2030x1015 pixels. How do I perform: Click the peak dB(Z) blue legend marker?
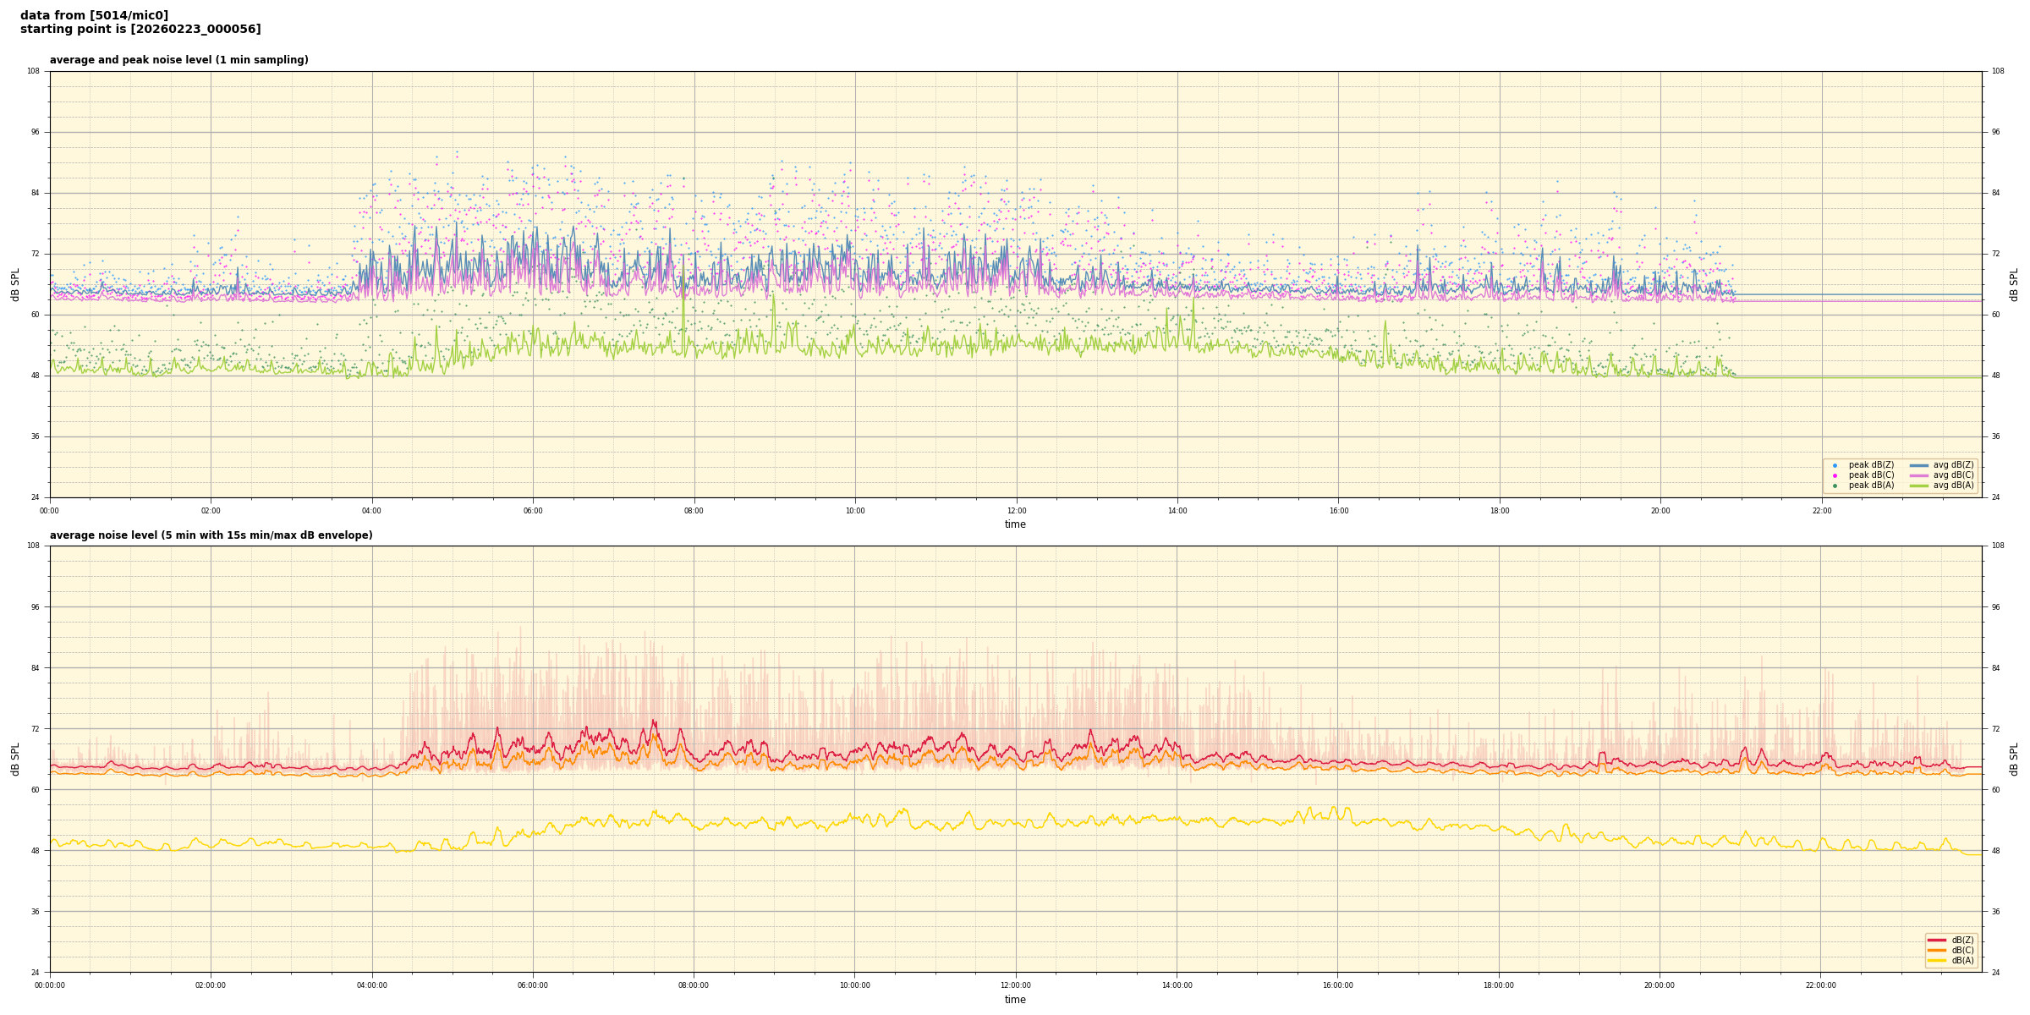1835,465
